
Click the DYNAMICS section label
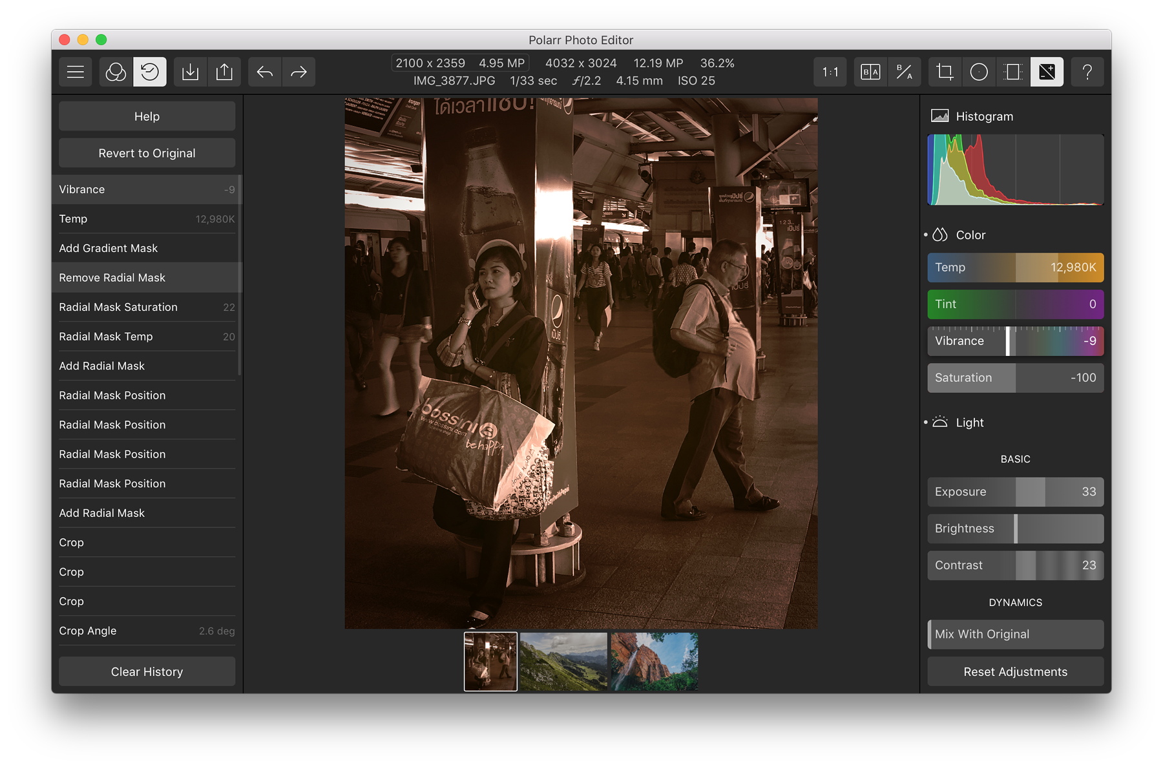tap(1016, 602)
